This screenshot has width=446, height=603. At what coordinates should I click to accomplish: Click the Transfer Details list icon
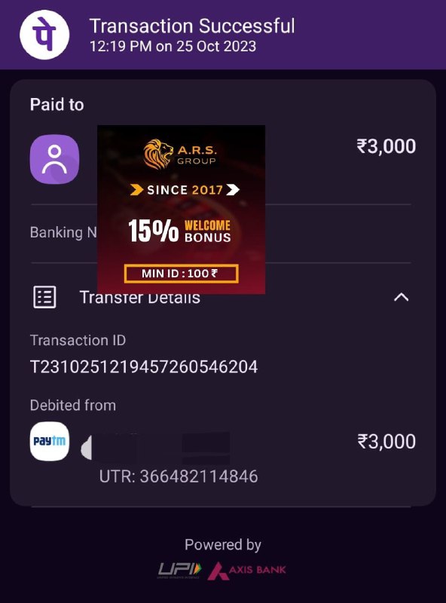44,297
